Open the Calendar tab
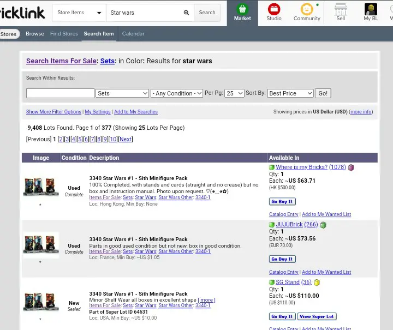Screen dimensions: 393x330 pyautogui.click(x=133, y=34)
